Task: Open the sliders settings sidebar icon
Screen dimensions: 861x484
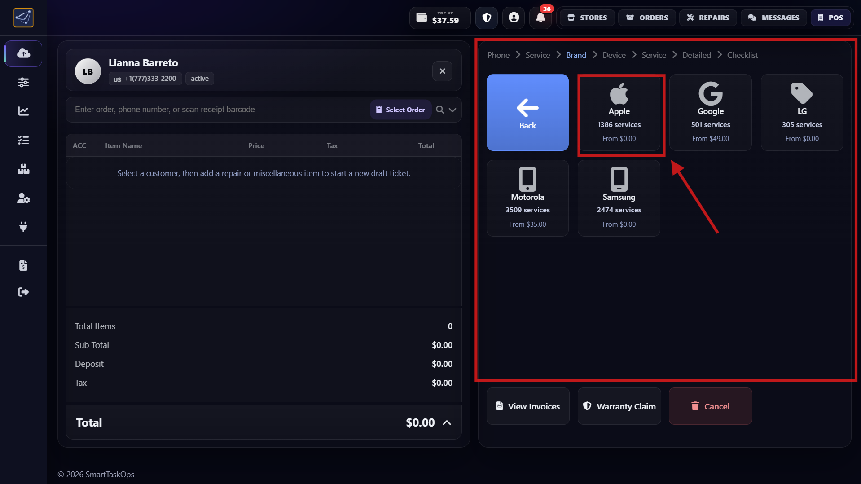Action: tap(23, 82)
